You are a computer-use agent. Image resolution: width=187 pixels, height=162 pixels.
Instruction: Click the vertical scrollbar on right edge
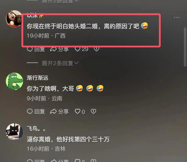(185, 47)
